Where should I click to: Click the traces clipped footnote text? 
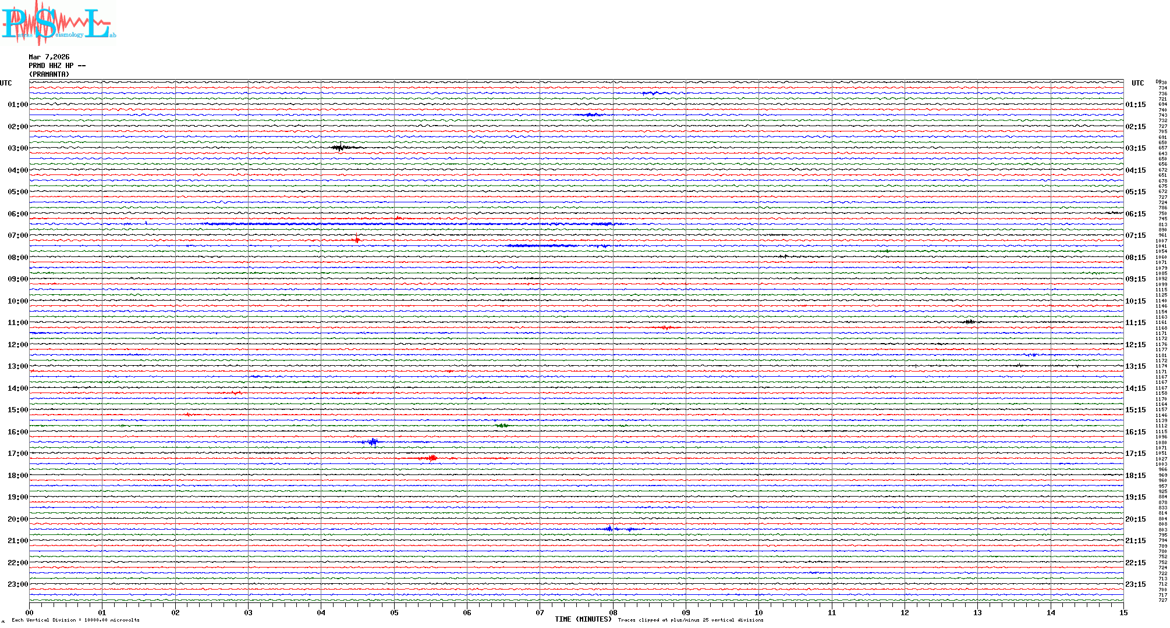pos(690,620)
